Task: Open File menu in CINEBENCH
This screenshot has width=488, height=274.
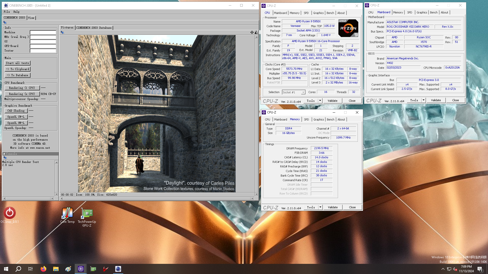Action: pyautogui.click(x=7, y=12)
